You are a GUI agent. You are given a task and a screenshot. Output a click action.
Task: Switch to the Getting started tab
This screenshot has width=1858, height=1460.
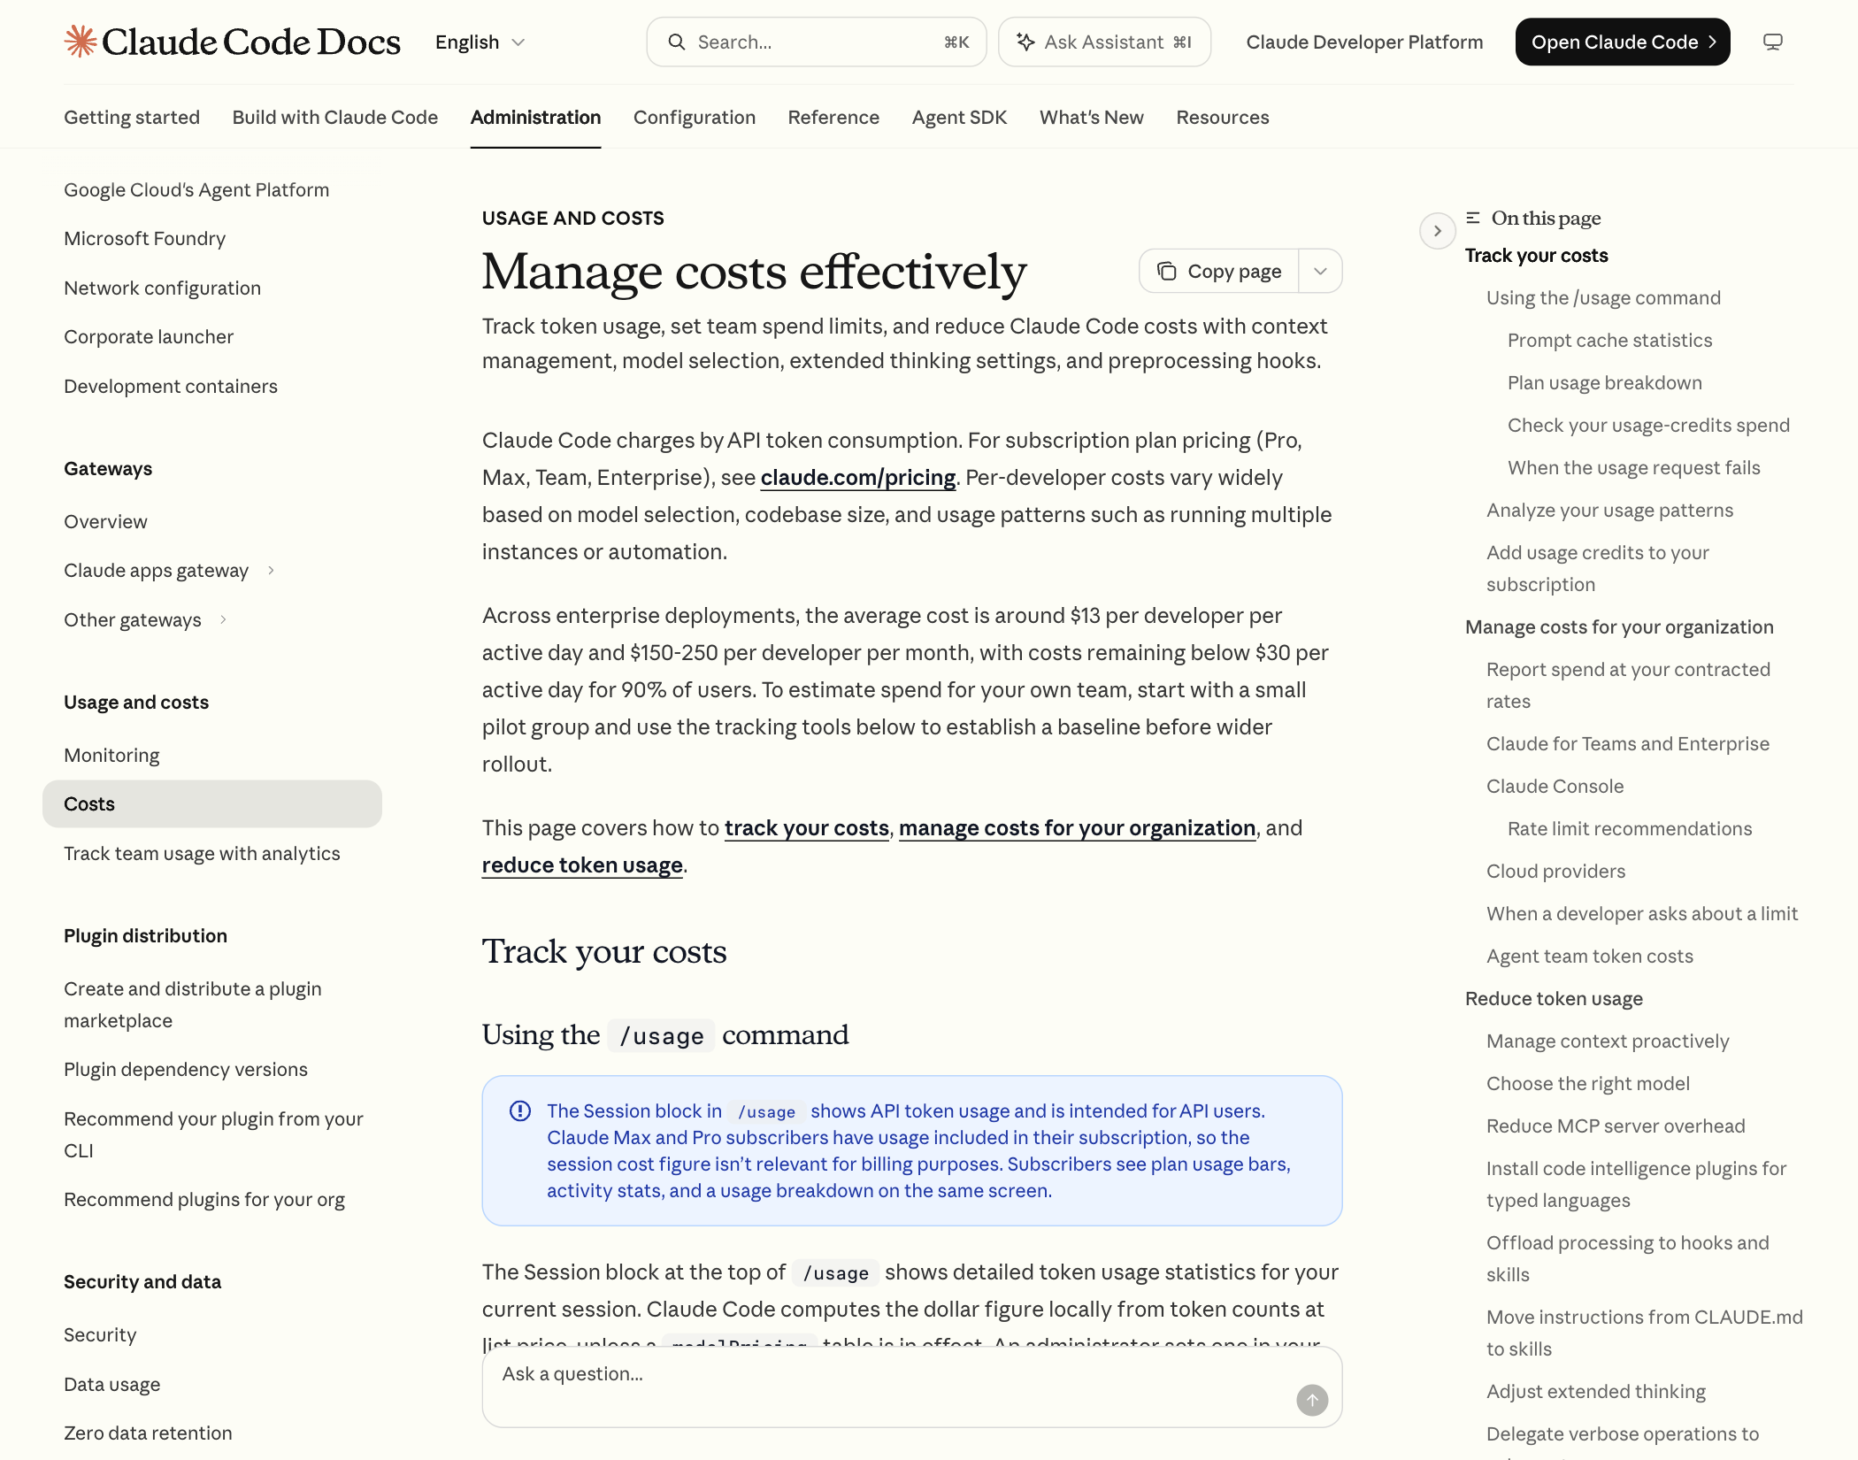(x=132, y=117)
